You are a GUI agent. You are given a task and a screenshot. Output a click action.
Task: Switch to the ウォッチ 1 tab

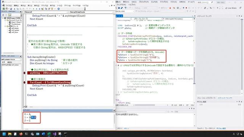[x=200, y=129]
